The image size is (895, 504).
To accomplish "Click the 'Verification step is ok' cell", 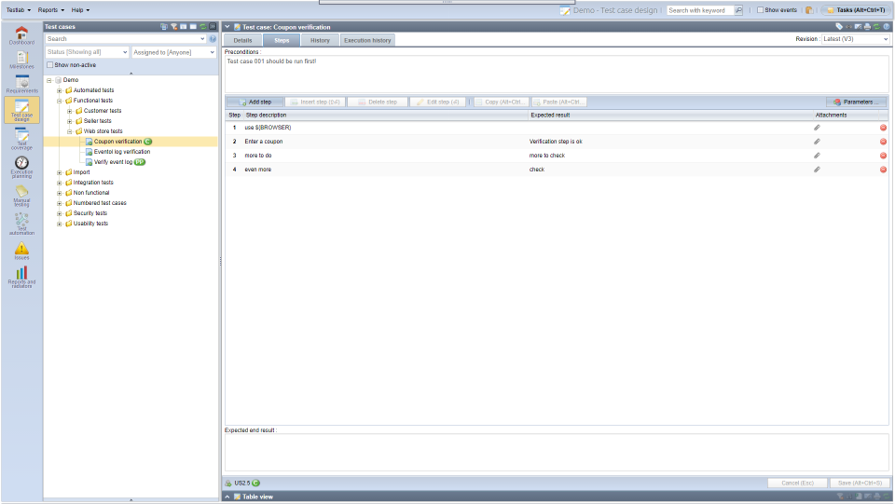I will point(556,142).
